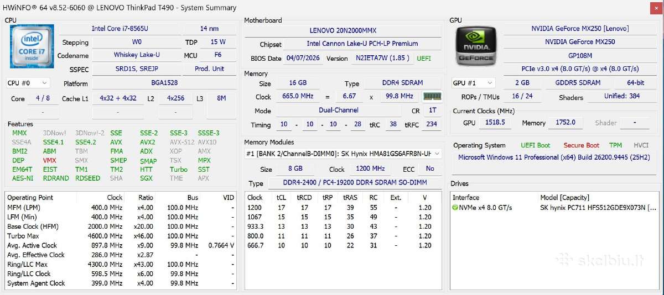664x295 pixels.
Task: Click the 14 nm process field
Action: pos(210,28)
